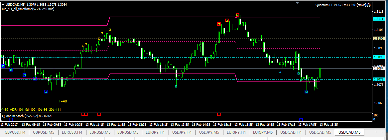Click the smiley face expert advisor icon
This screenshot has width=388, height=140.
pyautogui.click(x=369, y=5)
